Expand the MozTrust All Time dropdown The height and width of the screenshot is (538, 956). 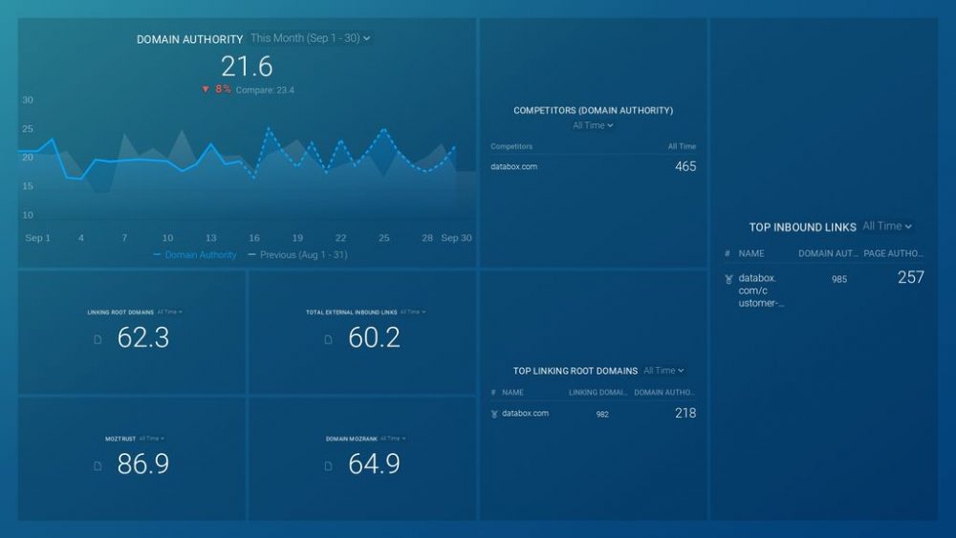152,439
